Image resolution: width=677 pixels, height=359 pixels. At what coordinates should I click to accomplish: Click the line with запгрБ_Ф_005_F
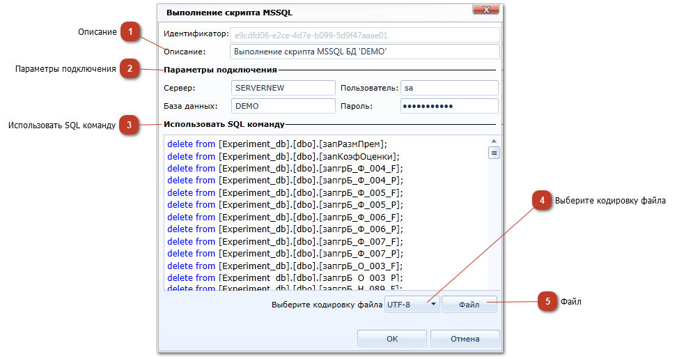coord(285,192)
